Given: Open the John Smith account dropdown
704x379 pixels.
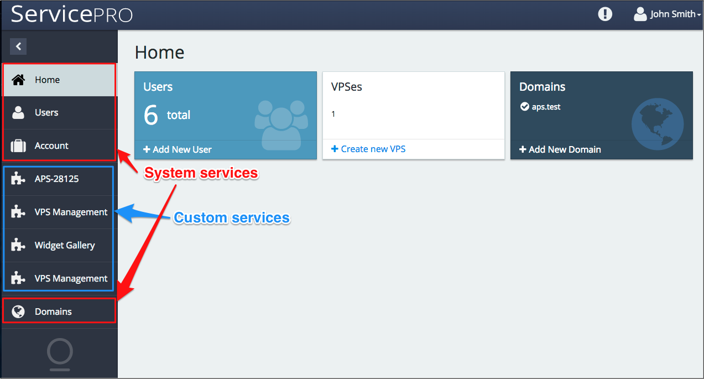Looking at the screenshot, I should tap(667, 14).
